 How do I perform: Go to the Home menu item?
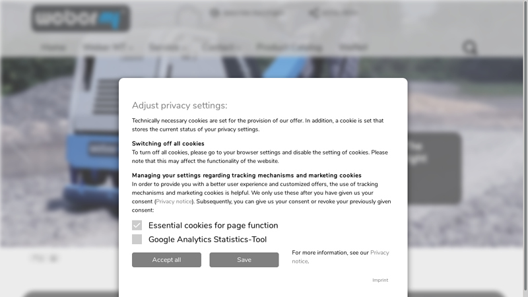pos(53,48)
